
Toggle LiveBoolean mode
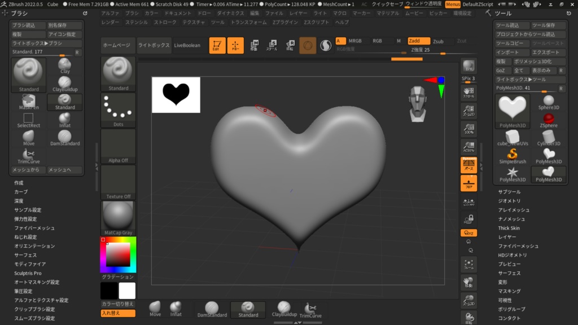tap(187, 45)
